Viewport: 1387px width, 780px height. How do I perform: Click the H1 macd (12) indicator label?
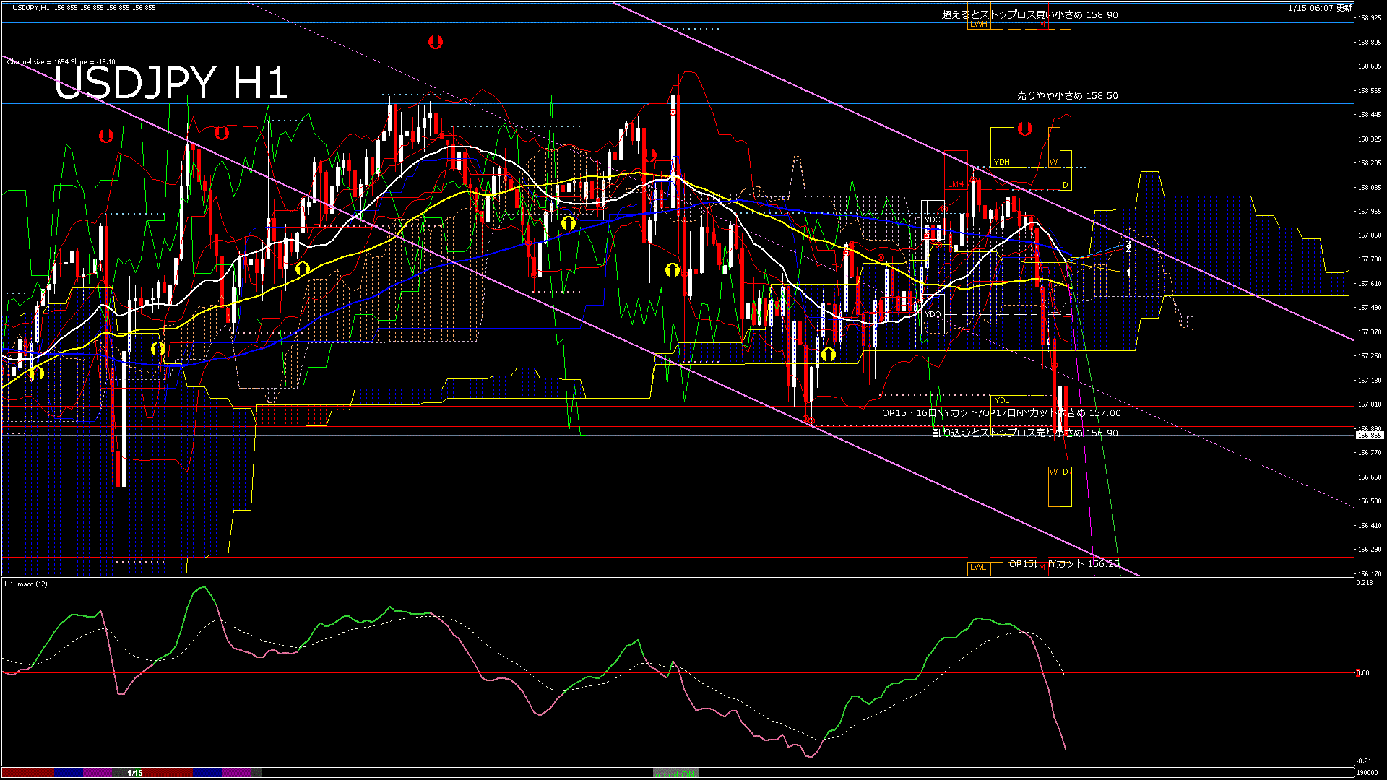[26, 584]
